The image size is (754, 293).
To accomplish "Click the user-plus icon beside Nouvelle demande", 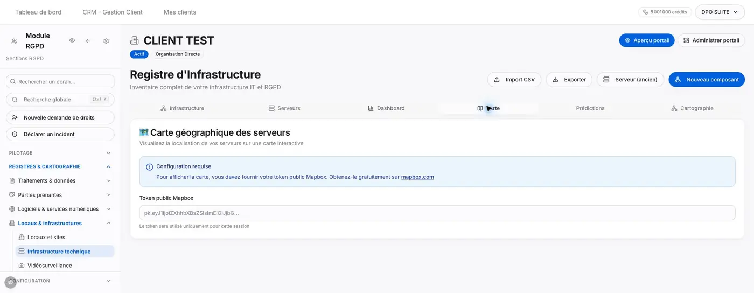I will click(x=15, y=117).
